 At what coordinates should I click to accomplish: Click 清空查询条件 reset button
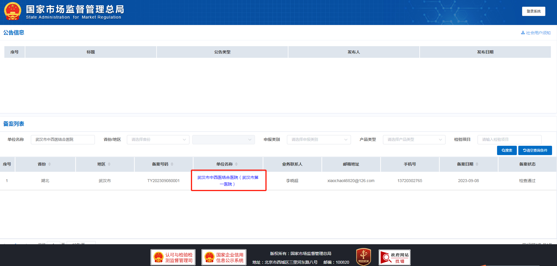(x=535, y=150)
